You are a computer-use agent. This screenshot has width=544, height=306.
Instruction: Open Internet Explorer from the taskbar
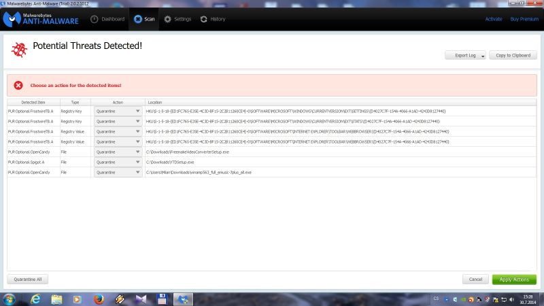[35, 299]
